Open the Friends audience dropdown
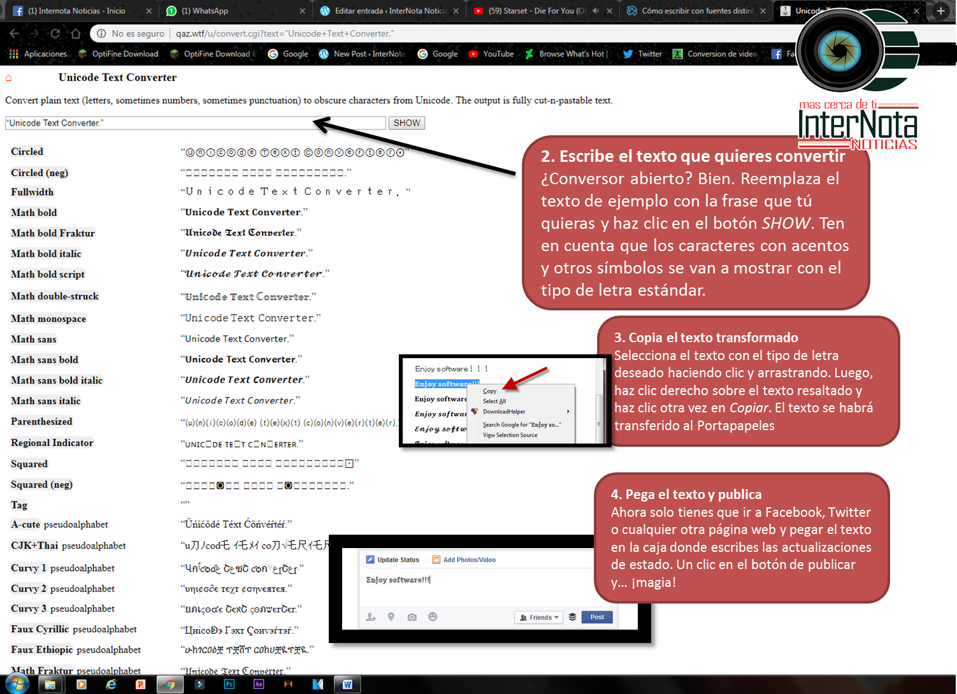Image resolution: width=957 pixels, height=694 pixels. (x=539, y=617)
